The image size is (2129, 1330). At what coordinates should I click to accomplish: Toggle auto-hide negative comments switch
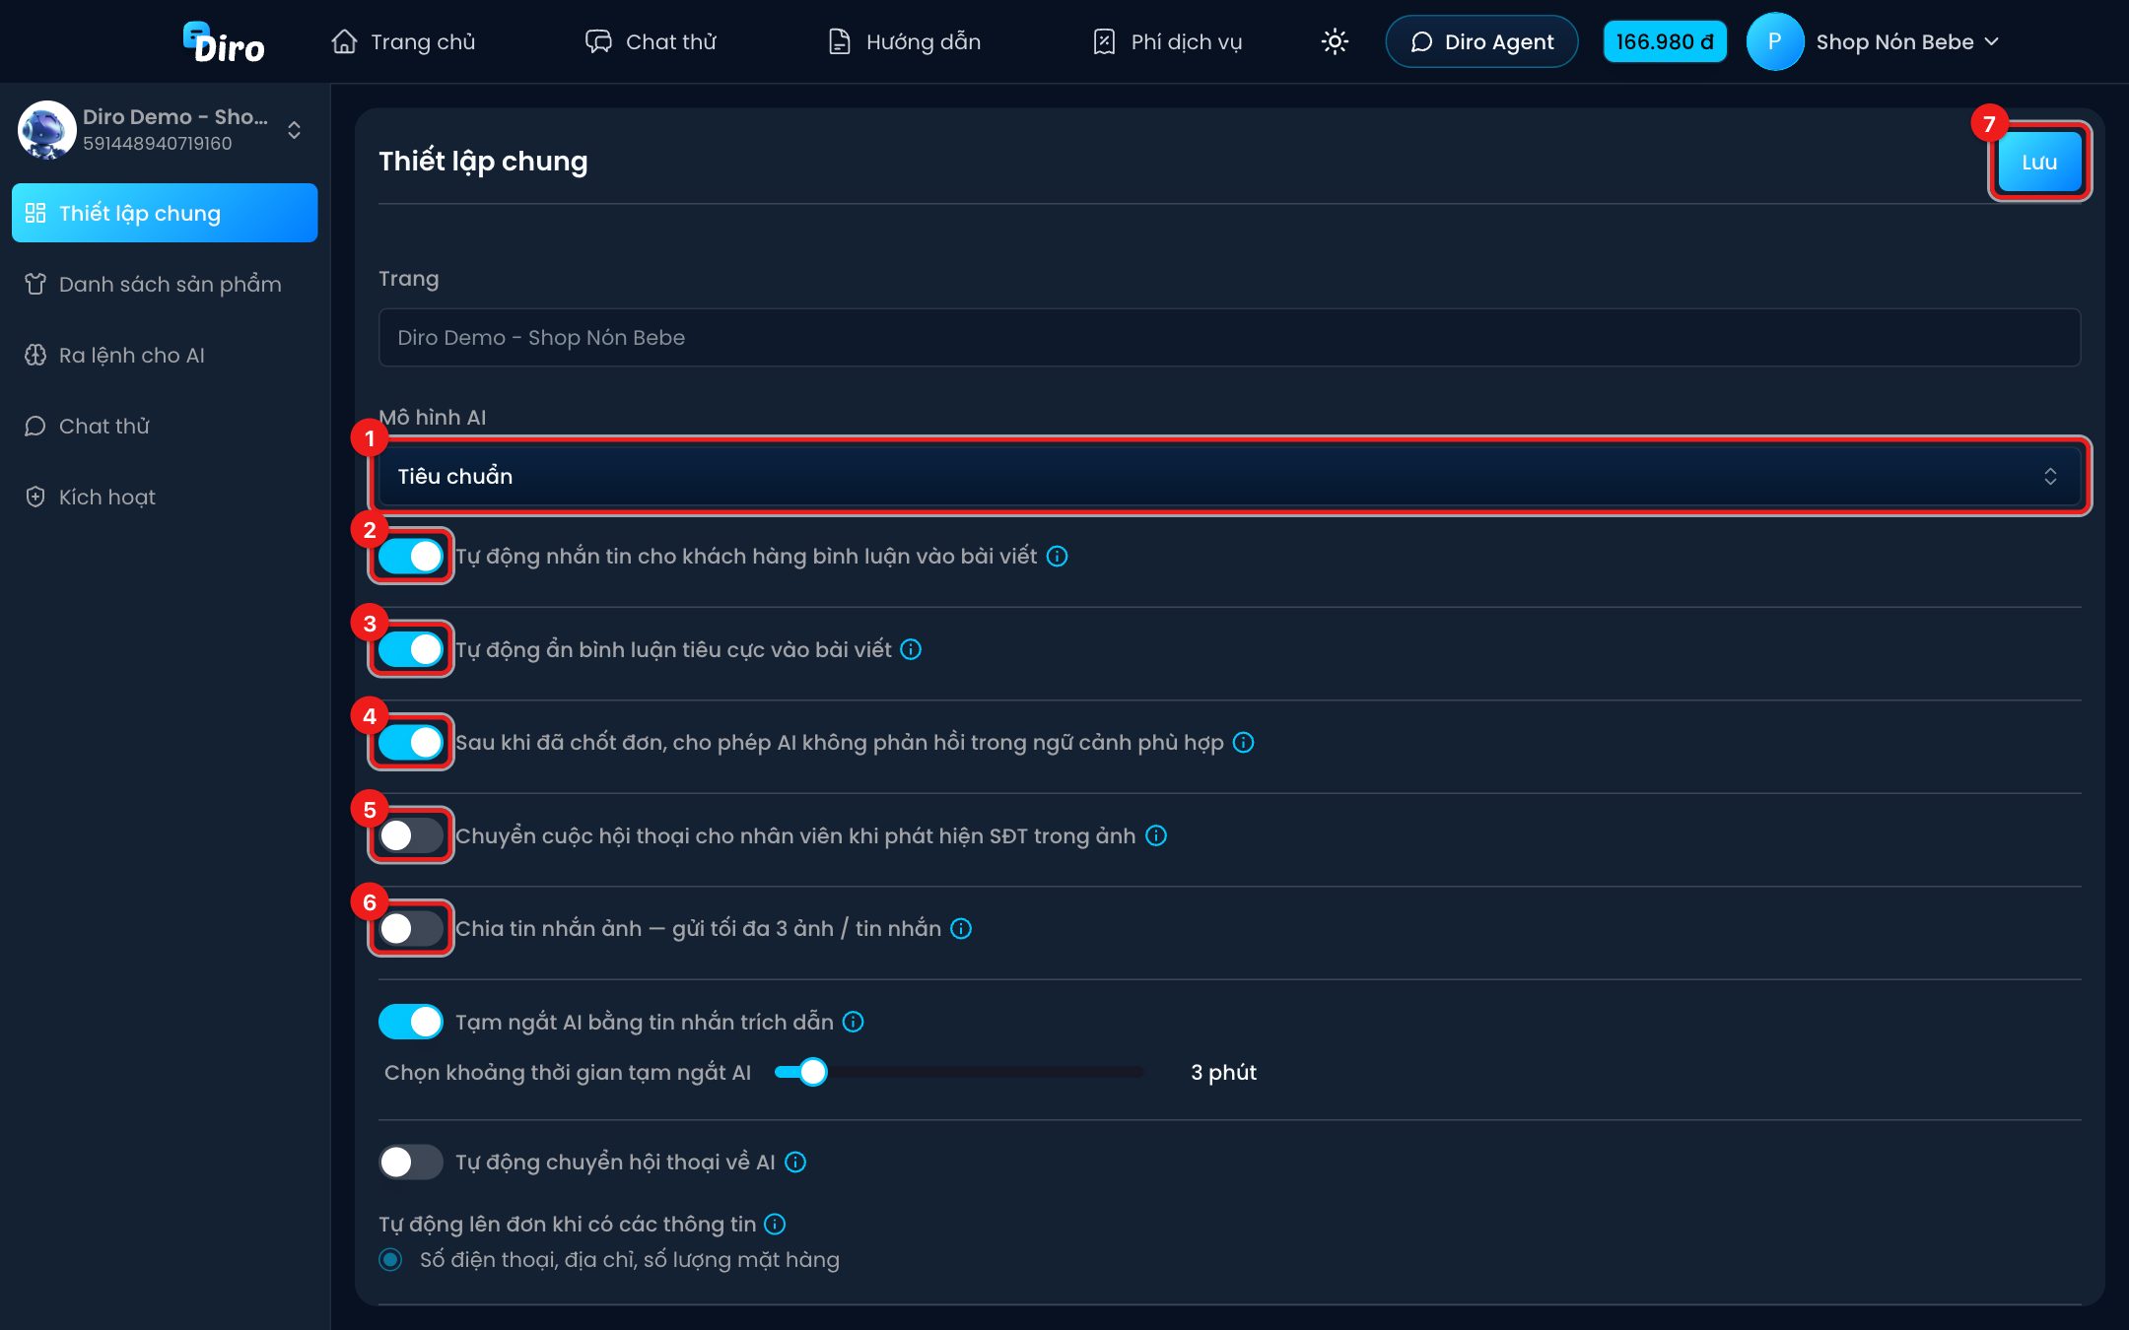coord(411,649)
